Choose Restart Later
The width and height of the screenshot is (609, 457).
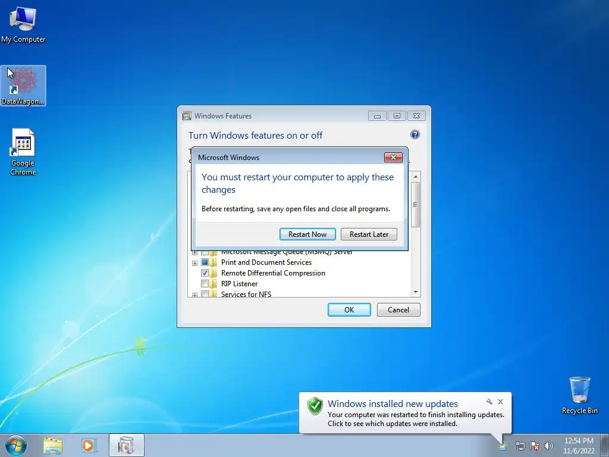pyautogui.click(x=369, y=234)
